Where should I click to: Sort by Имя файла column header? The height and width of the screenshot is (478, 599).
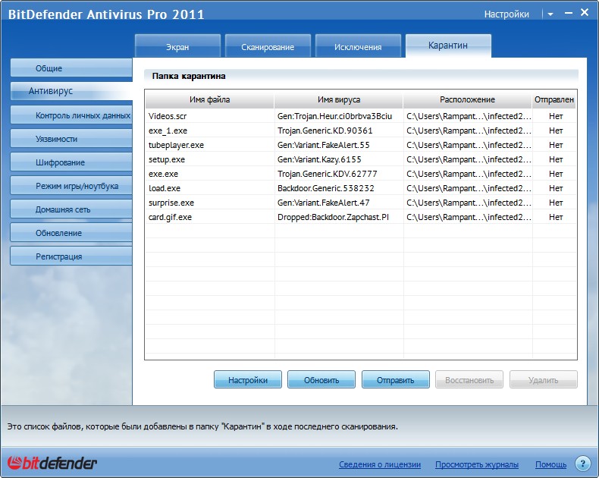(210, 99)
